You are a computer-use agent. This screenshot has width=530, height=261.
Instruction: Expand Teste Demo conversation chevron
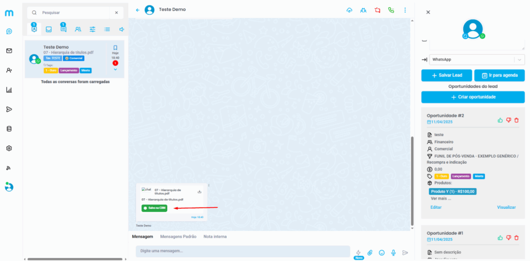(x=115, y=69)
